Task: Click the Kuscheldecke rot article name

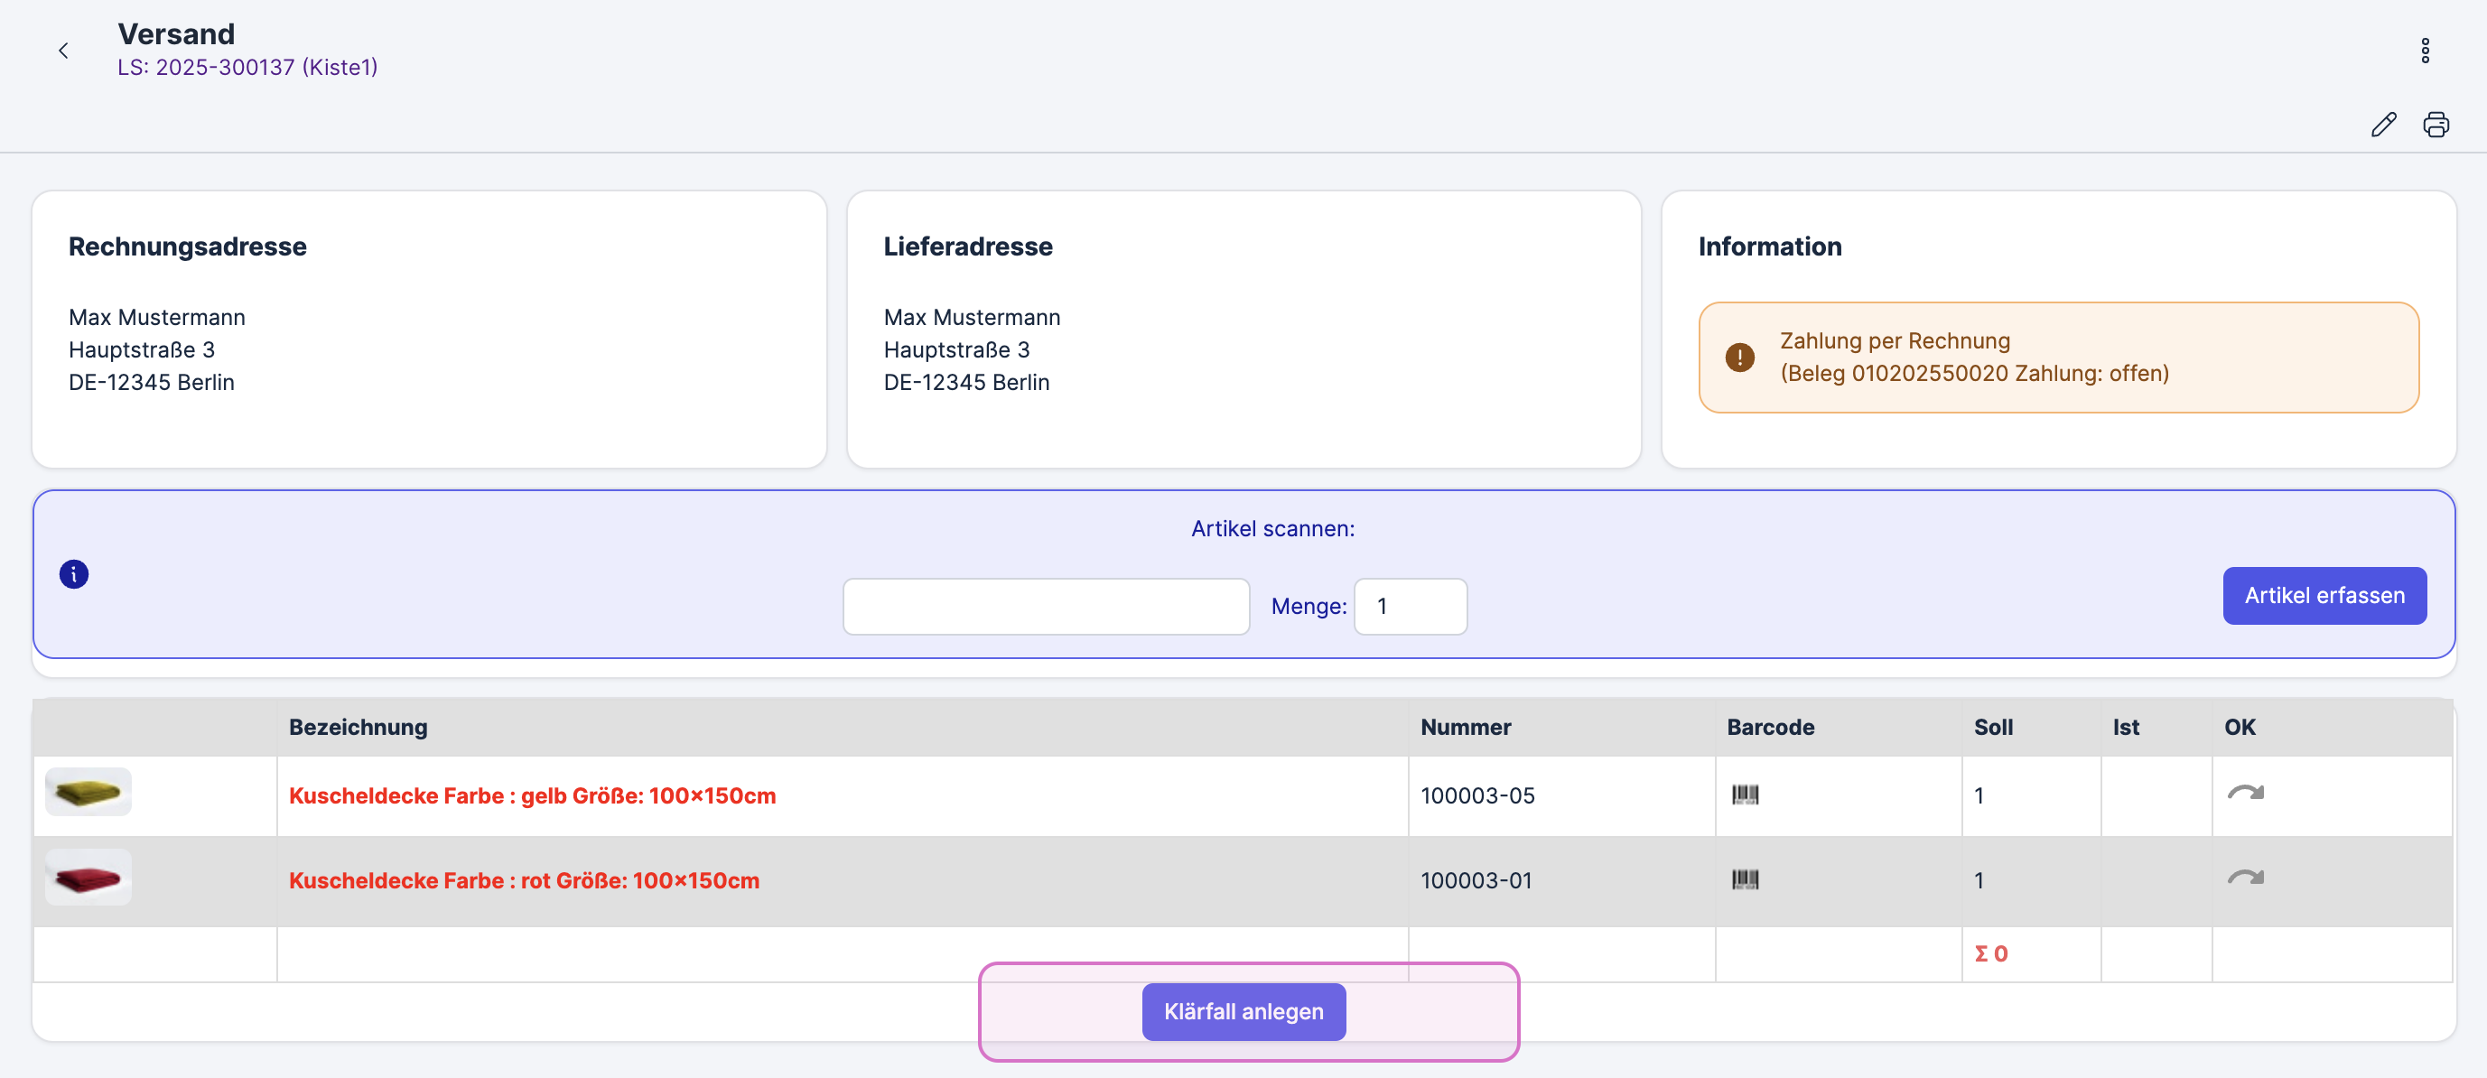Action: point(523,880)
